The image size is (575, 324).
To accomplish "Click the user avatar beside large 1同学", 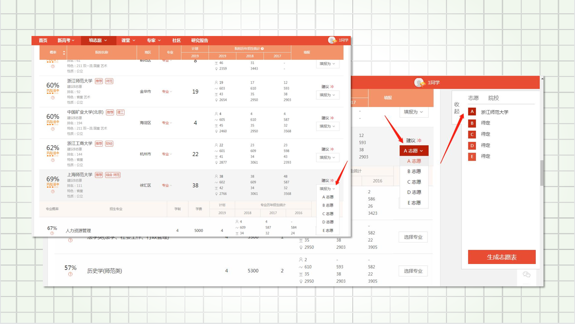I will 419,83.
